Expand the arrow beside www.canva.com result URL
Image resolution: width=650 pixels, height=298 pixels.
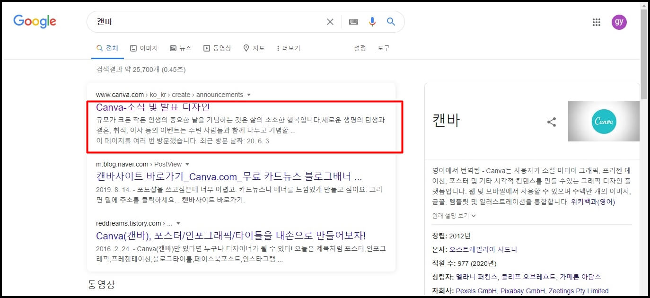coord(249,95)
